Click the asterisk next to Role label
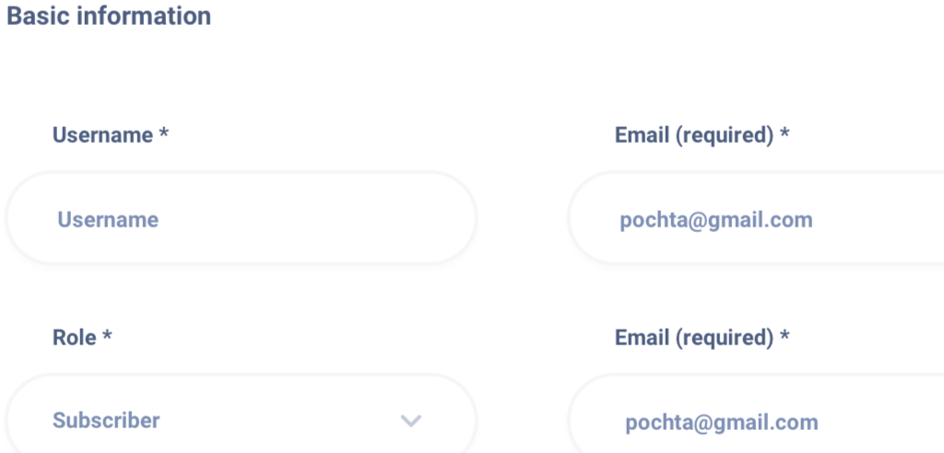Image resolution: width=944 pixels, height=453 pixels. click(107, 334)
